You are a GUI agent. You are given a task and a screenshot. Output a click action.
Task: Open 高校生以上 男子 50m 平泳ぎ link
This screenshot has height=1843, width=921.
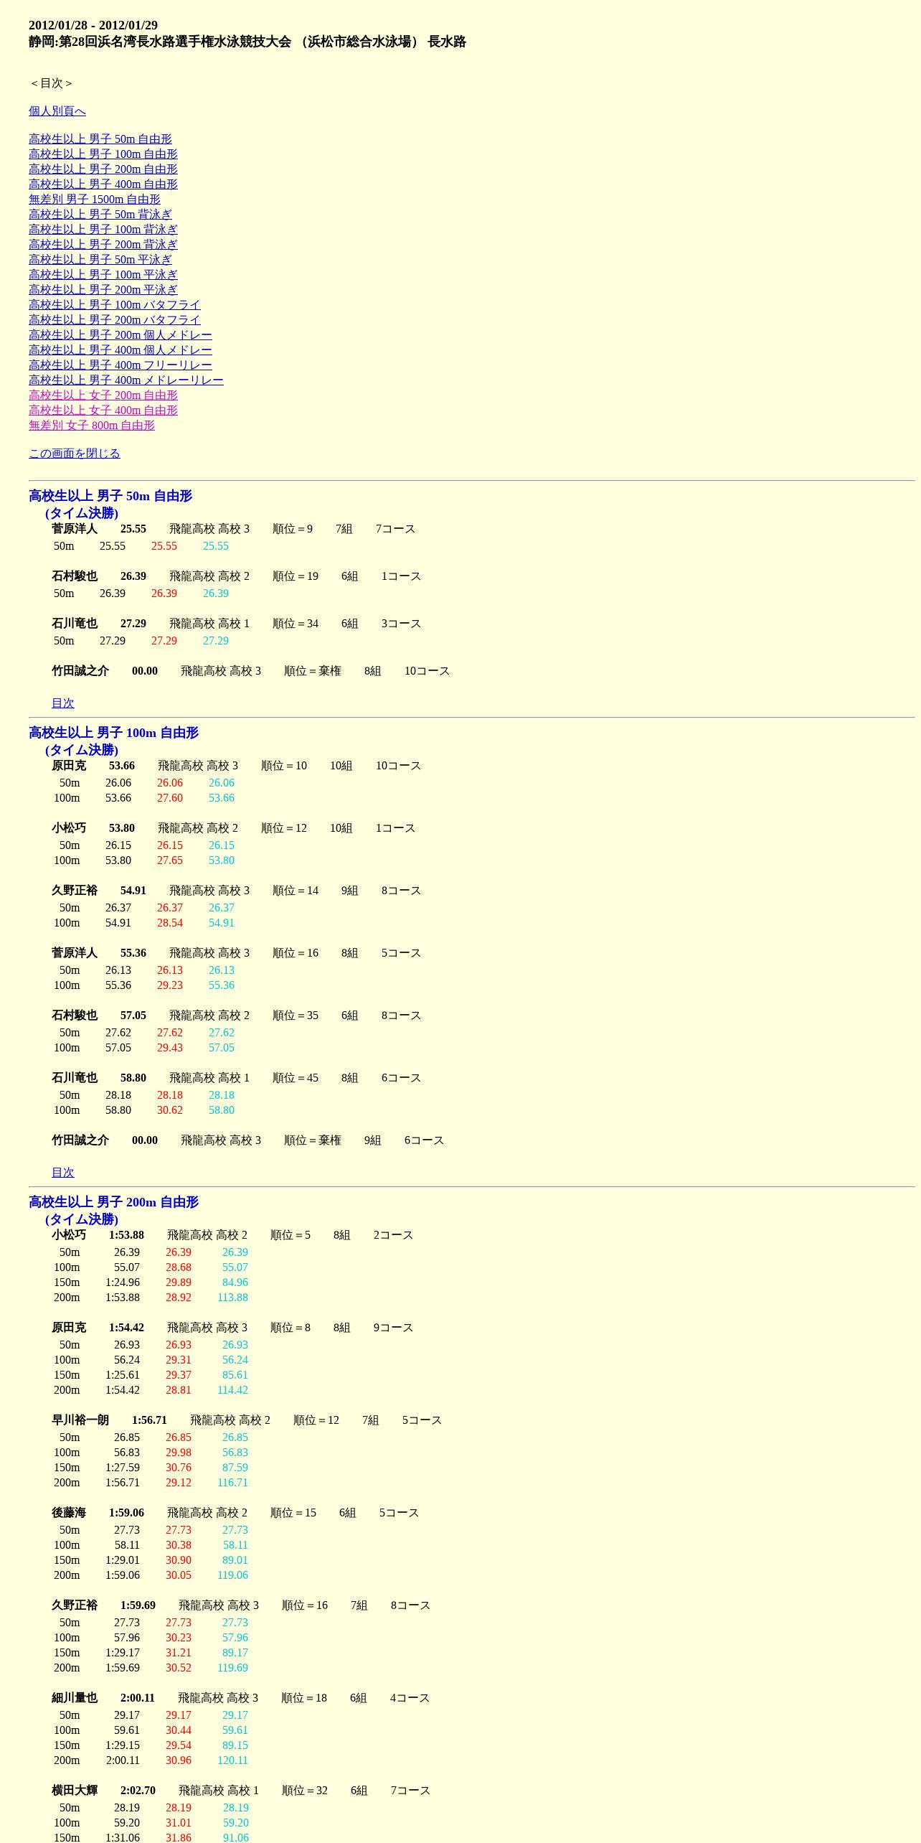[x=100, y=260]
